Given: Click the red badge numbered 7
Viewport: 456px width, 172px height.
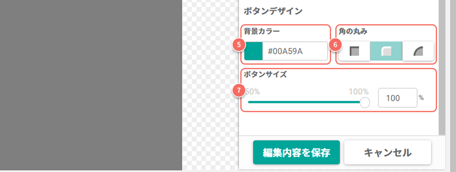Looking at the screenshot, I should pos(239,90).
